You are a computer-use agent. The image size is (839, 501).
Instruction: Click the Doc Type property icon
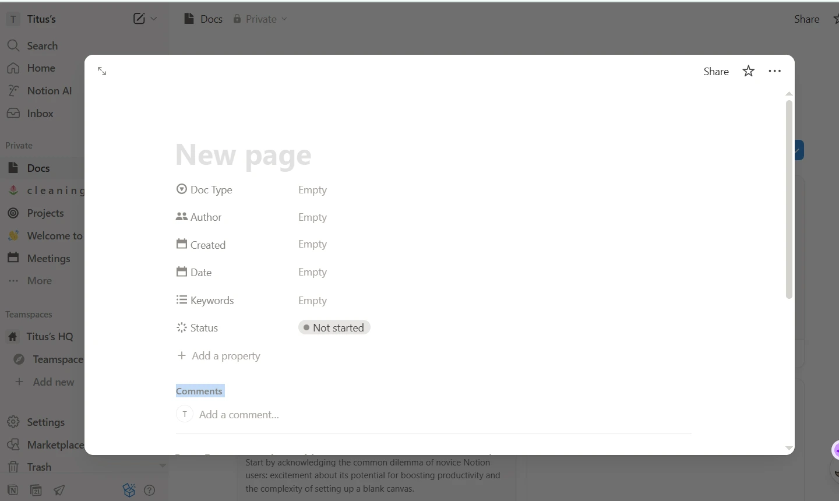(182, 189)
